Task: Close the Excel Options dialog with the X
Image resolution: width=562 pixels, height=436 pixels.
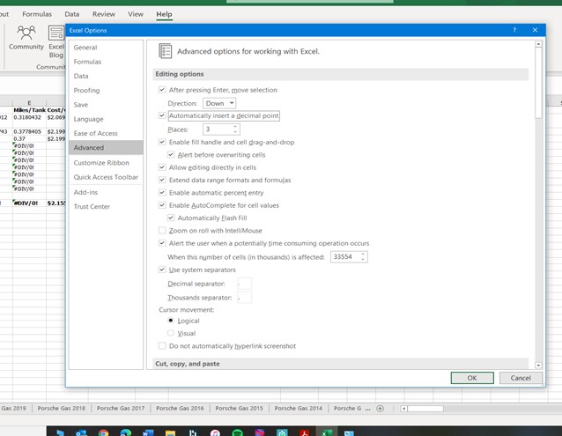Action: click(x=535, y=30)
